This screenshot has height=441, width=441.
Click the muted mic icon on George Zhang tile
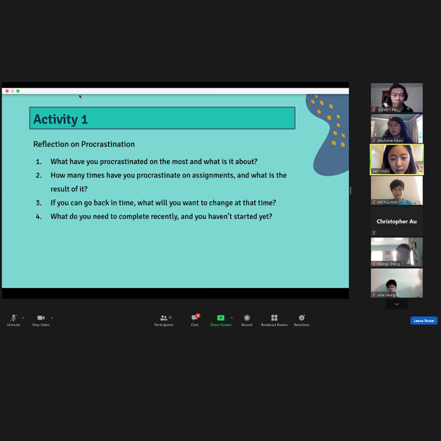click(x=374, y=264)
